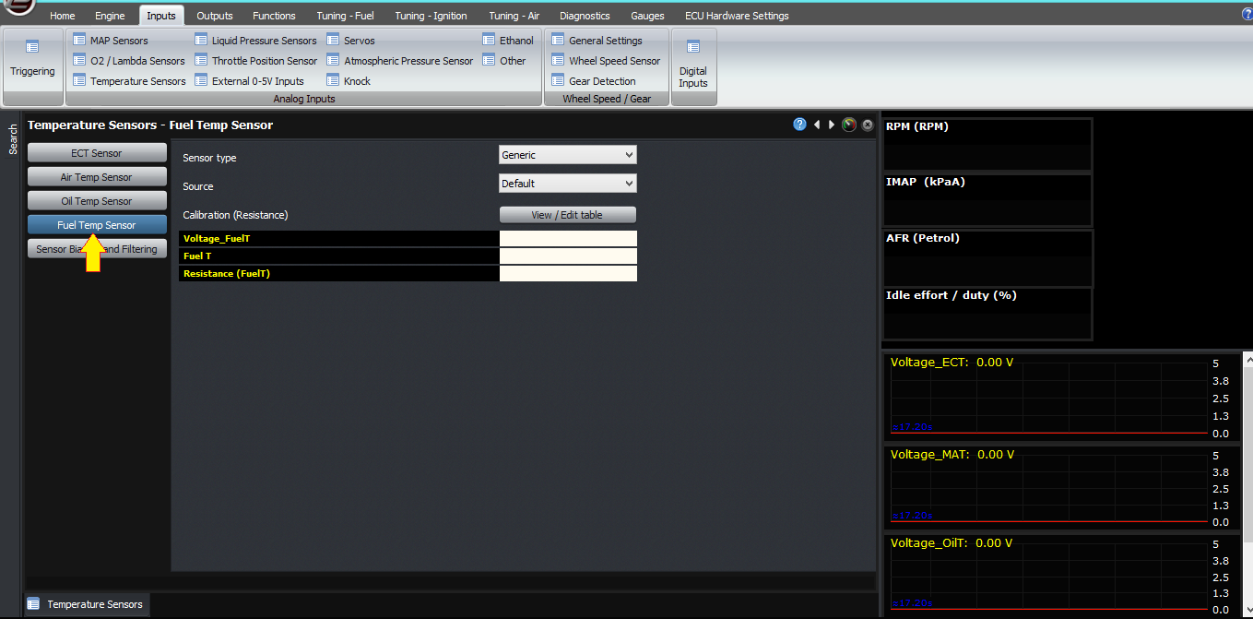
Task: Open MAP Sensors page
Action: [111, 41]
